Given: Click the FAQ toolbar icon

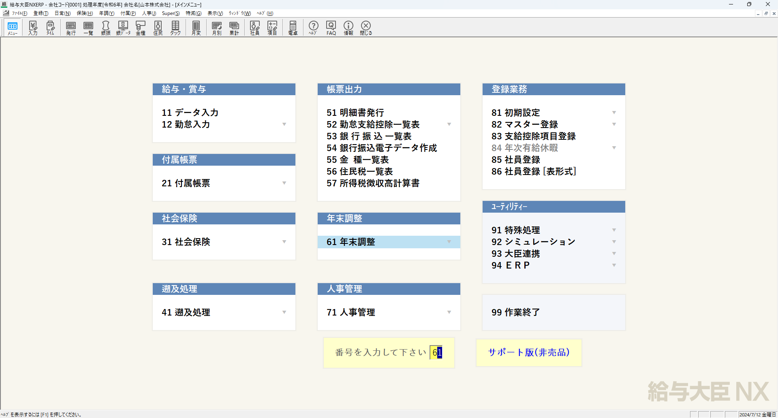Looking at the screenshot, I should pyautogui.click(x=331, y=28).
